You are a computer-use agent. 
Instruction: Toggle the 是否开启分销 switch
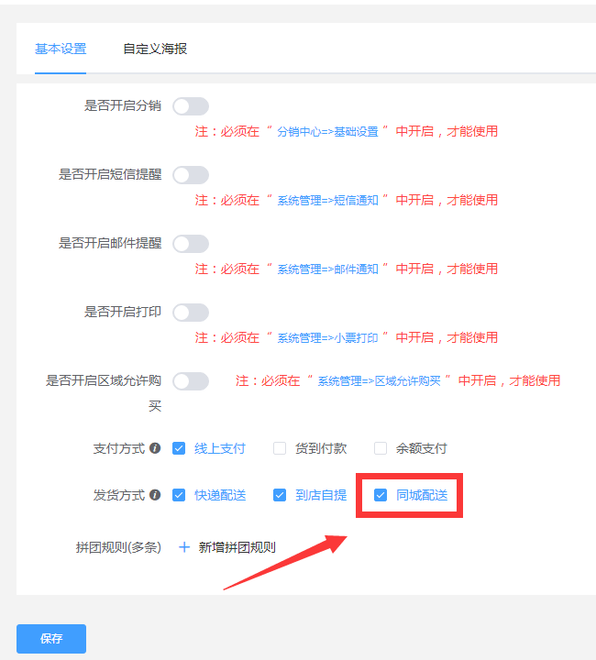point(191,106)
